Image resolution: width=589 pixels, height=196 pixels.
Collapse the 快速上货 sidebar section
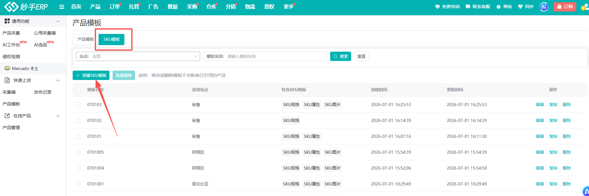click(x=58, y=80)
